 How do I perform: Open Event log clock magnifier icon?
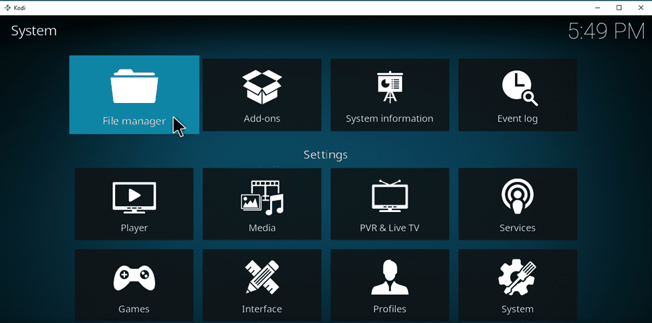pyautogui.click(x=520, y=88)
